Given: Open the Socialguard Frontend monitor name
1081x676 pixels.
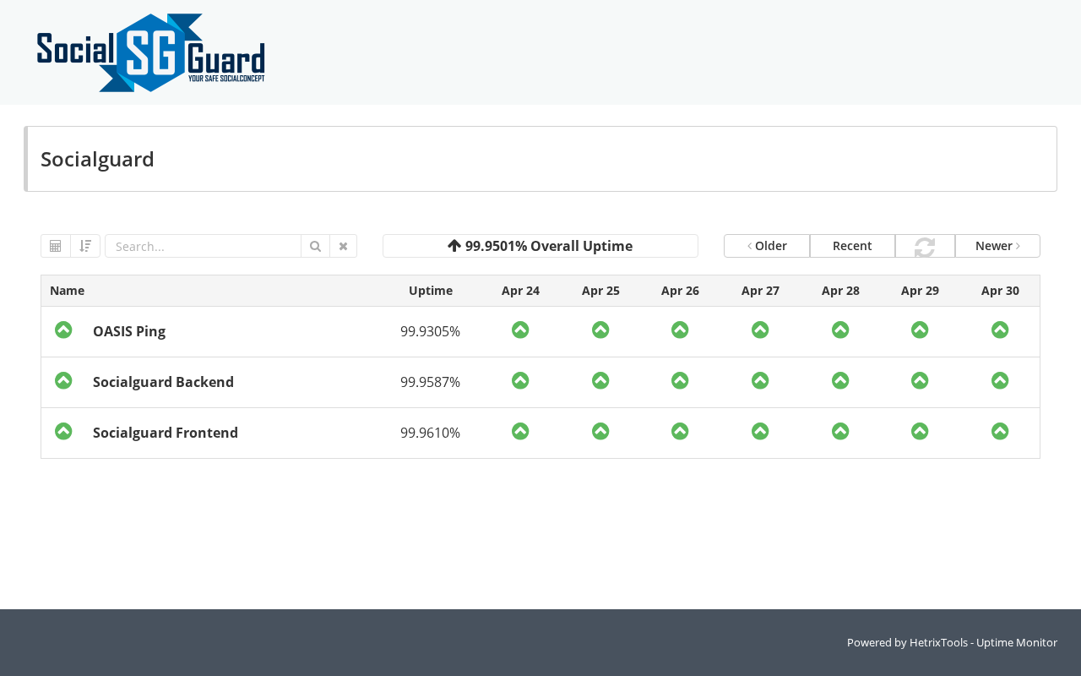Looking at the screenshot, I should click(x=166, y=433).
